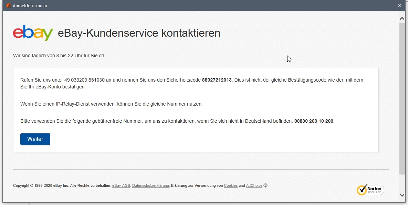This screenshot has height=205, width=408.
Task: Click the eBay logo
Action: tap(32, 33)
